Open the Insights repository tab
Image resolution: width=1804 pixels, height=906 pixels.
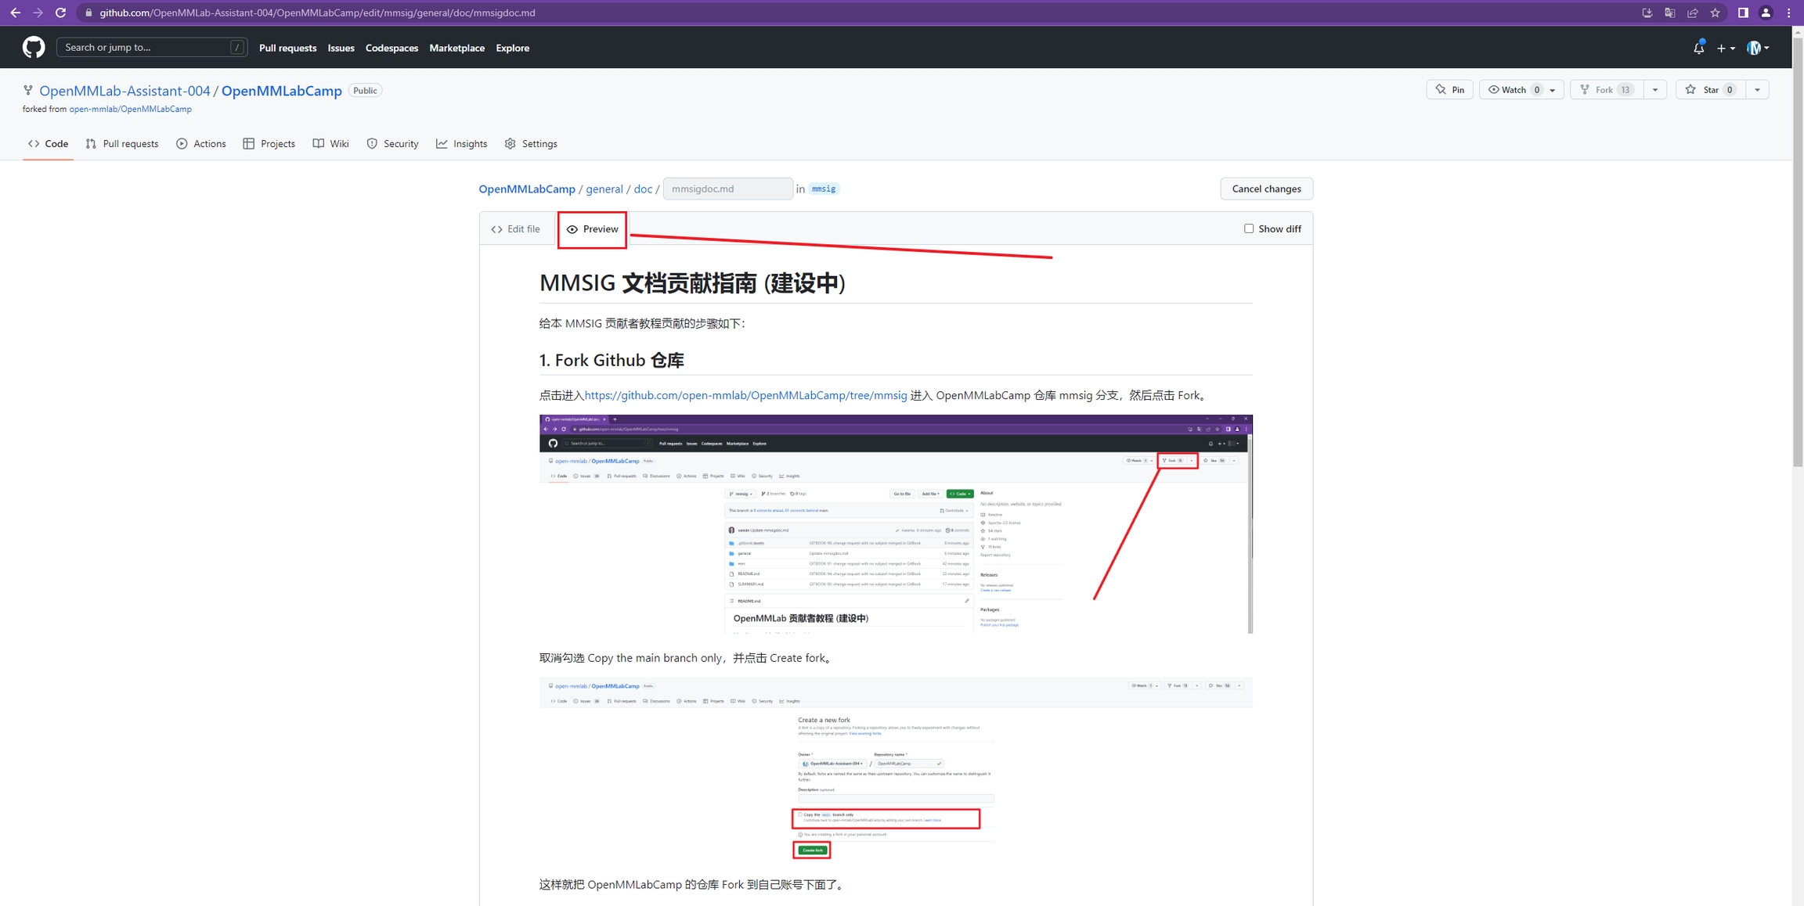click(x=462, y=144)
